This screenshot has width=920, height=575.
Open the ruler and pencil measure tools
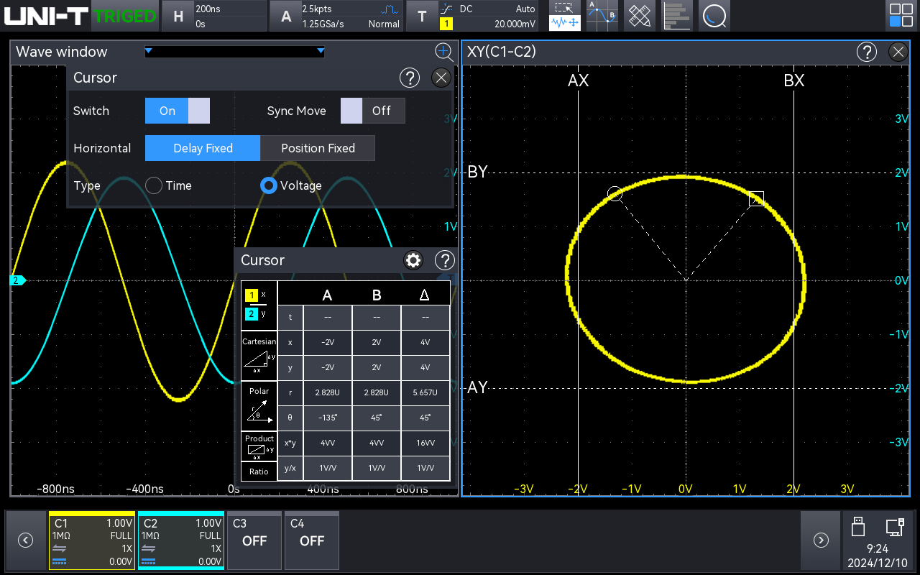[x=639, y=16]
